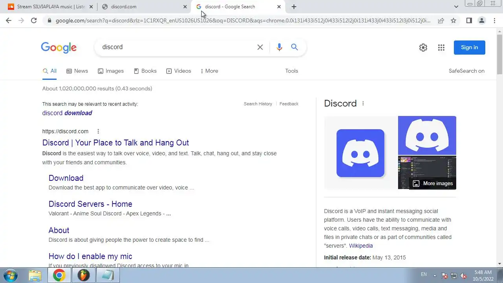This screenshot has height=283, width=503.
Task: Click the lock icon in address bar
Action: point(50,20)
